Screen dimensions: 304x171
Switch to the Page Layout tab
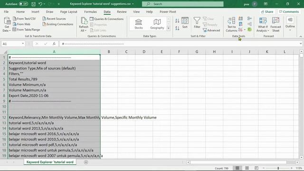coord(68,11)
